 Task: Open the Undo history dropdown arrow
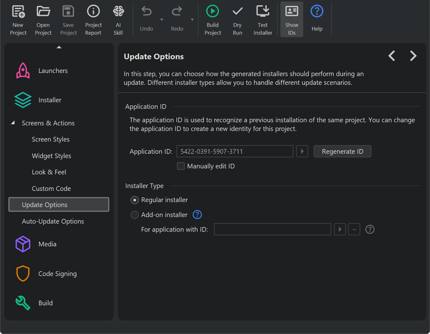tap(162, 20)
